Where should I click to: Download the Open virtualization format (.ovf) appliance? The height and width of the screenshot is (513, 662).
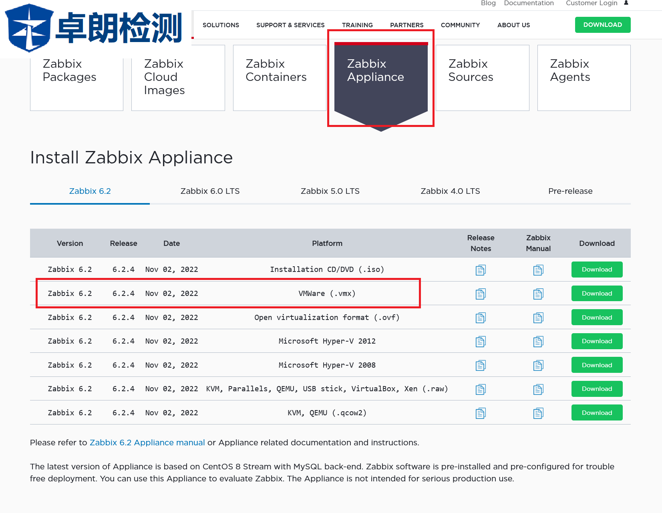597,317
